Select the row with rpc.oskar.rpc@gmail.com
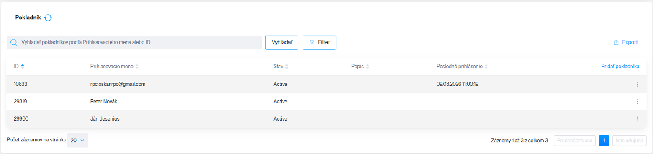Viewport: 653px width, 154px height. coord(326,84)
